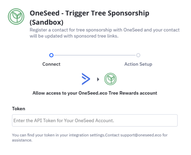Click the large OneSeed logo beside the title
191x155 pixels.
tap(16, 17)
